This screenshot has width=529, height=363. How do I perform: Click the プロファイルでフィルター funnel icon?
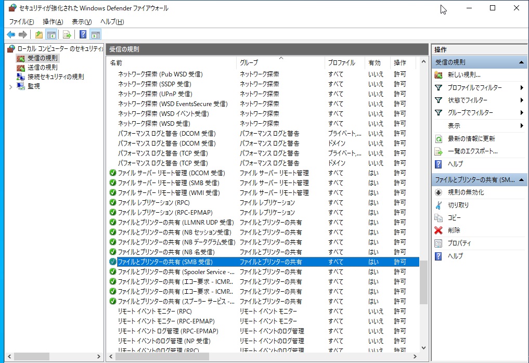pyautogui.click(x=438, y=88)
